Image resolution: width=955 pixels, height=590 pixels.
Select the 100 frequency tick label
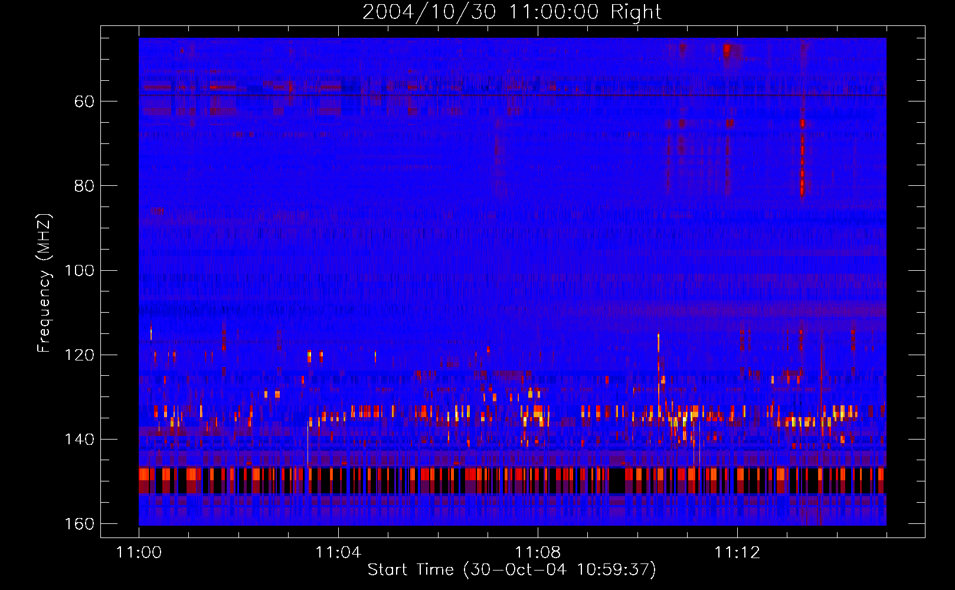coord(79,271)
